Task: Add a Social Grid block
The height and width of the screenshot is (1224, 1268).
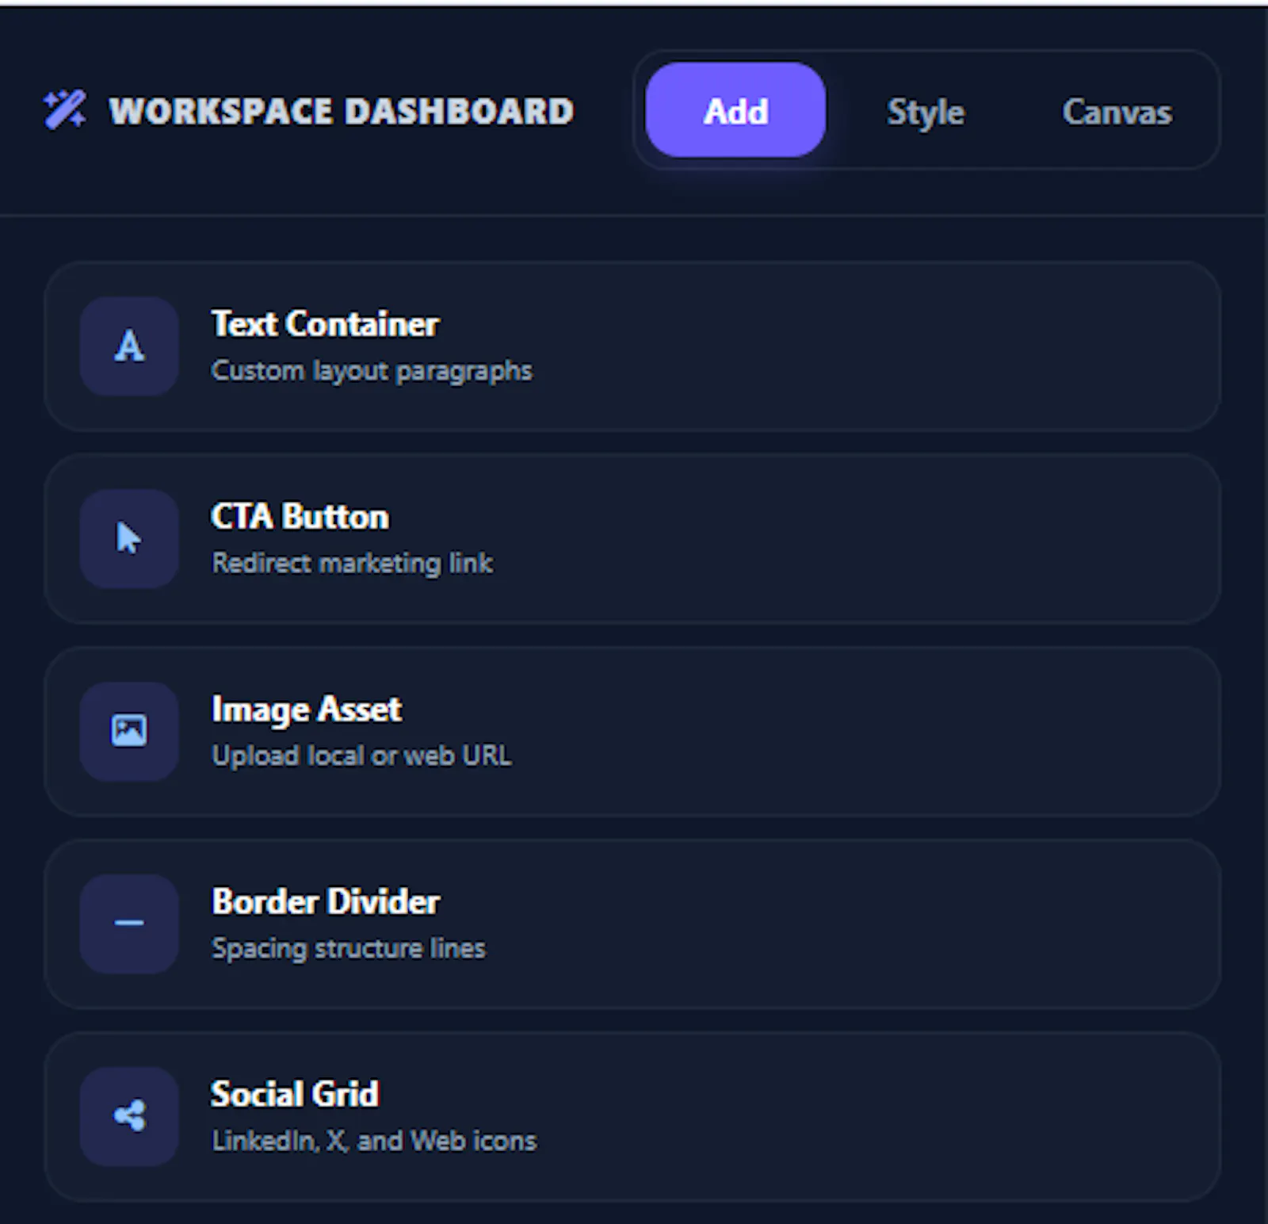Action: click(632, 1117)
